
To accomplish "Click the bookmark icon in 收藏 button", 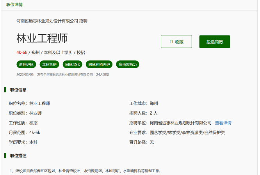I will [x=171, y=42].
